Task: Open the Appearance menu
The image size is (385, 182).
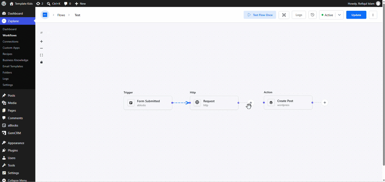Action: [17, 143]
